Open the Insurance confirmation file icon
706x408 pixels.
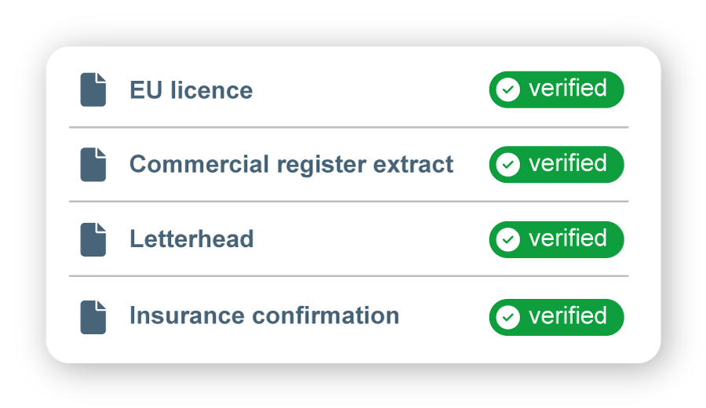click(x=93, y=317)
